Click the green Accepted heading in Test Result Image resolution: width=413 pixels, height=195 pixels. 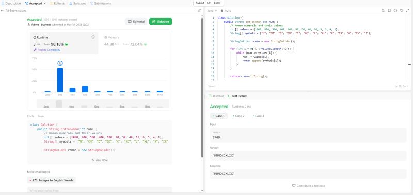[x=219, y=107]
